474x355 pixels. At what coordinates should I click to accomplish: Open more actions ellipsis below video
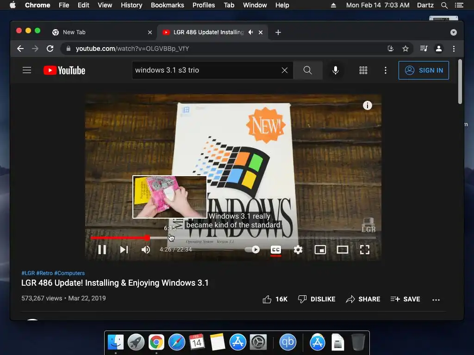(x=436, y=300)
